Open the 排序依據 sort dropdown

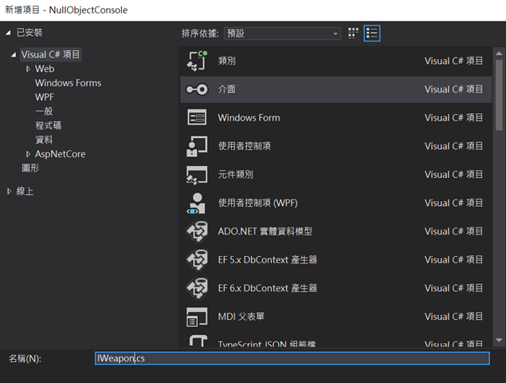282,34
